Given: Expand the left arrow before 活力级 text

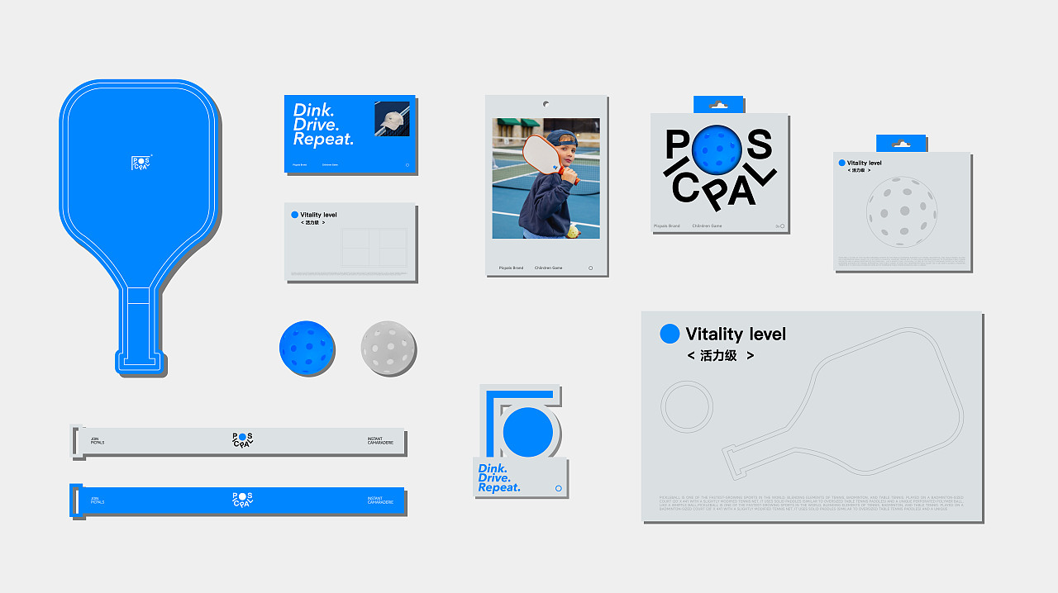Looking at the screenshot, I should point(690,356).
